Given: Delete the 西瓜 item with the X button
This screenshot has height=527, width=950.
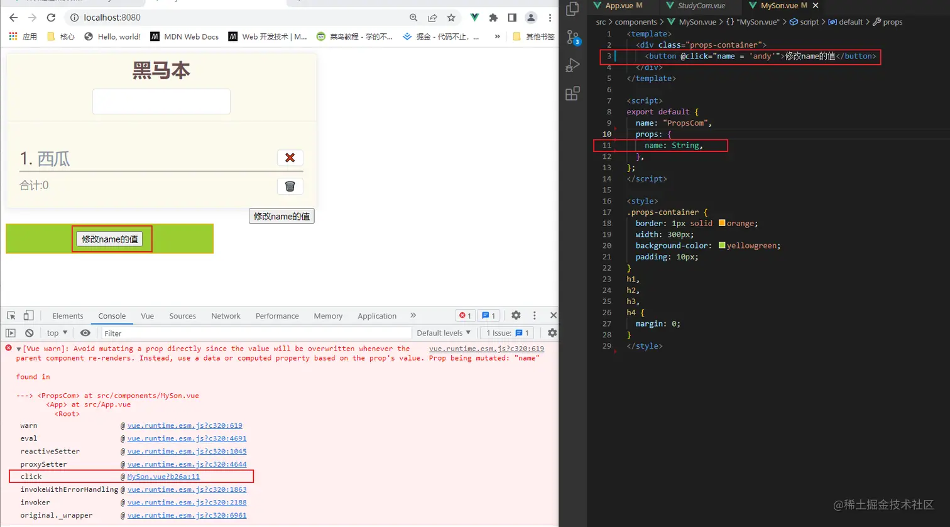Looking at the screenshot, I should [x=290, y=158].
